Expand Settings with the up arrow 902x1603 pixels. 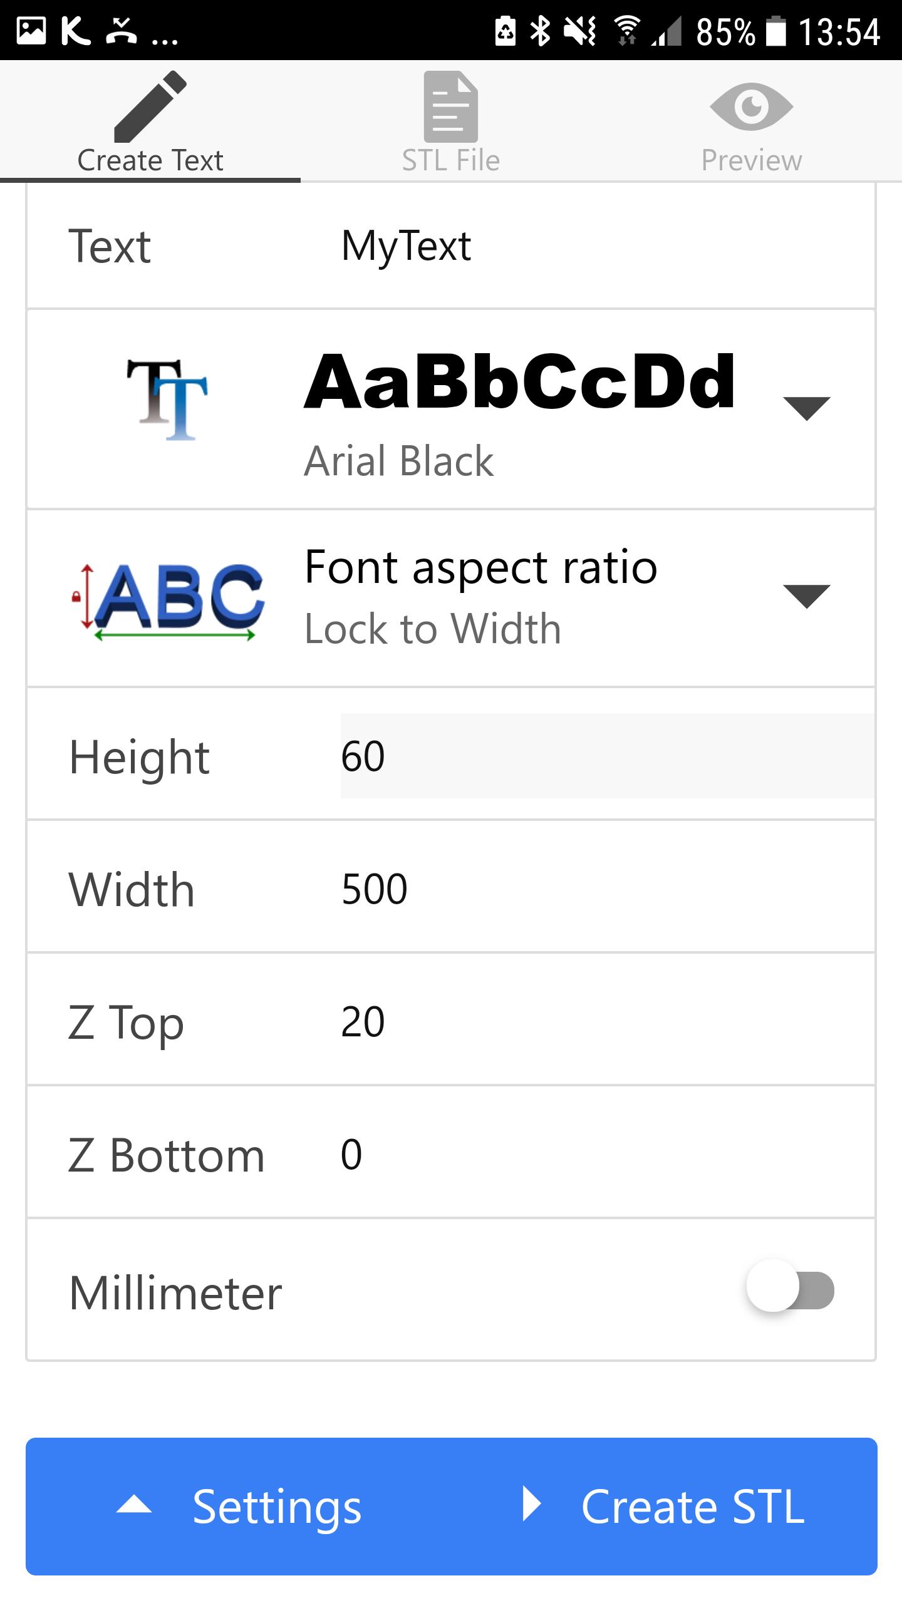[134, 1505]
